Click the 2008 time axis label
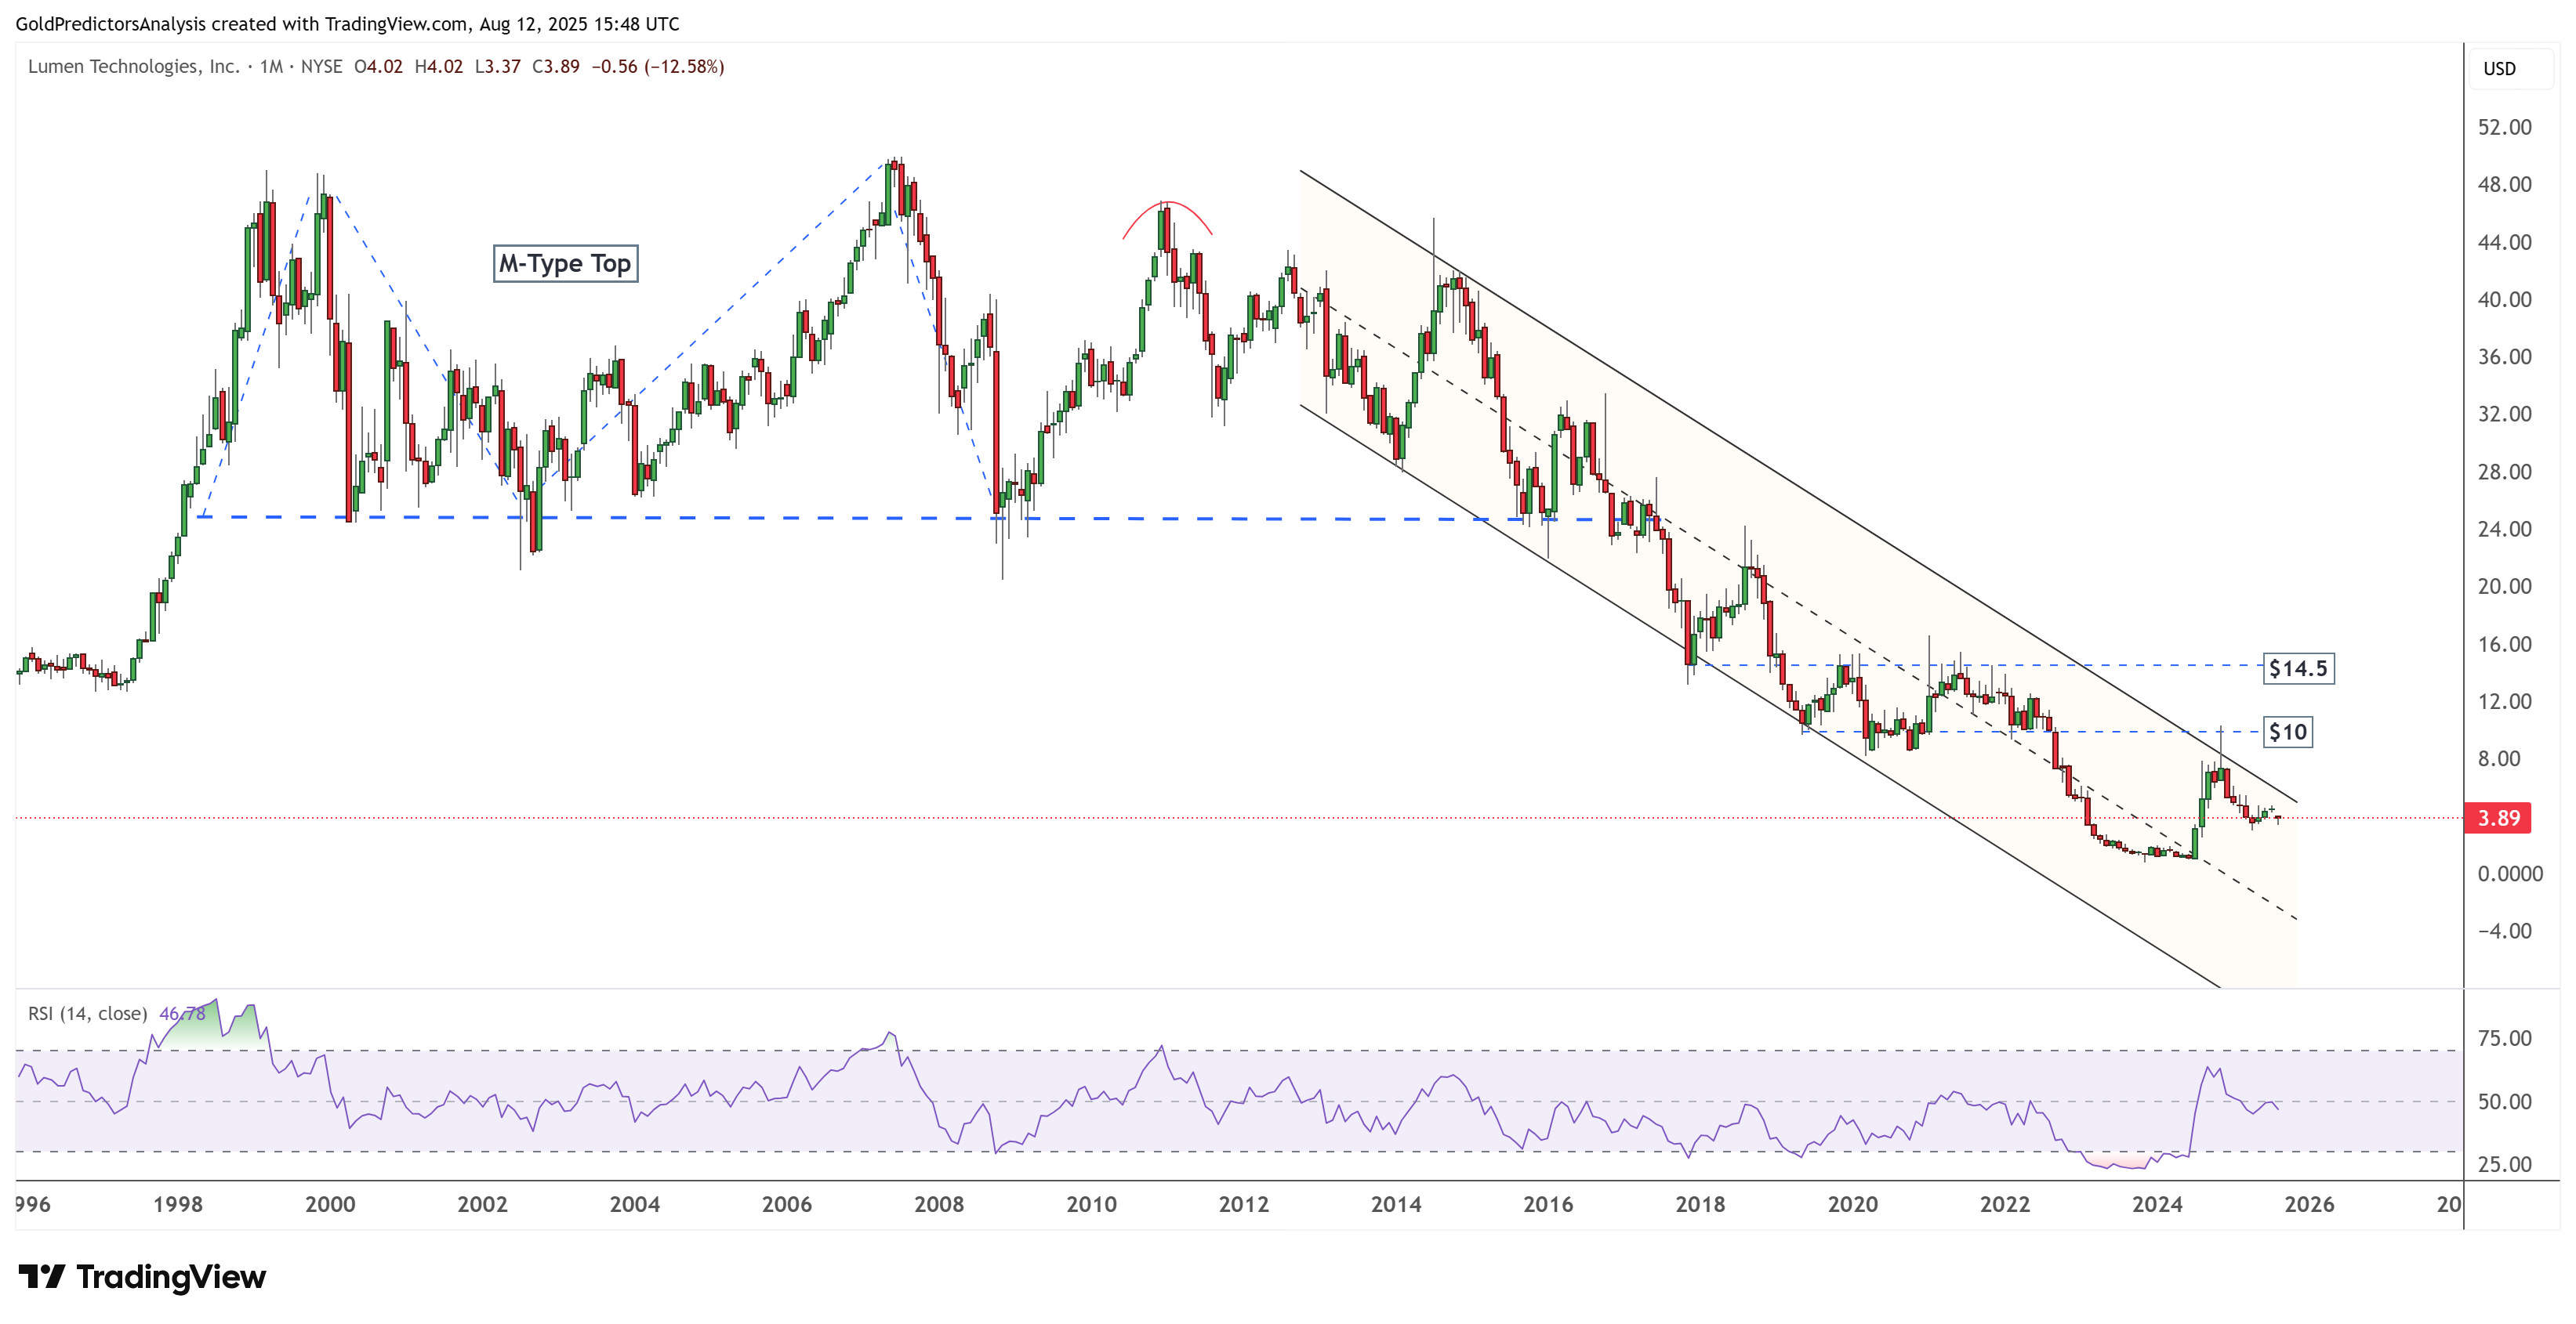Screen dimensions: 2576x1324 pyautogui.click(x=939, y=1204)
